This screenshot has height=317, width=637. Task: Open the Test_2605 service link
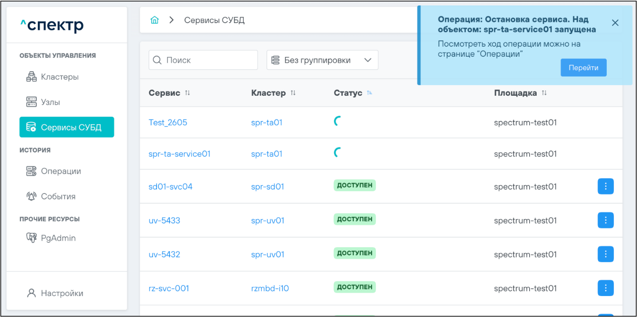click(x=168, y=123)
